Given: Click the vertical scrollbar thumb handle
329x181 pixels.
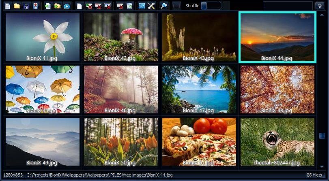Looking at the screenshot, I should 322,136.
